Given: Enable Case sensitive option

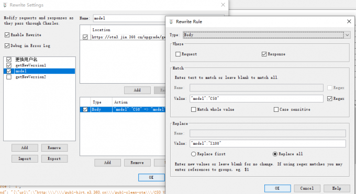Looking at the screenshot, I should pyautogui.click(x=276, y=110).
